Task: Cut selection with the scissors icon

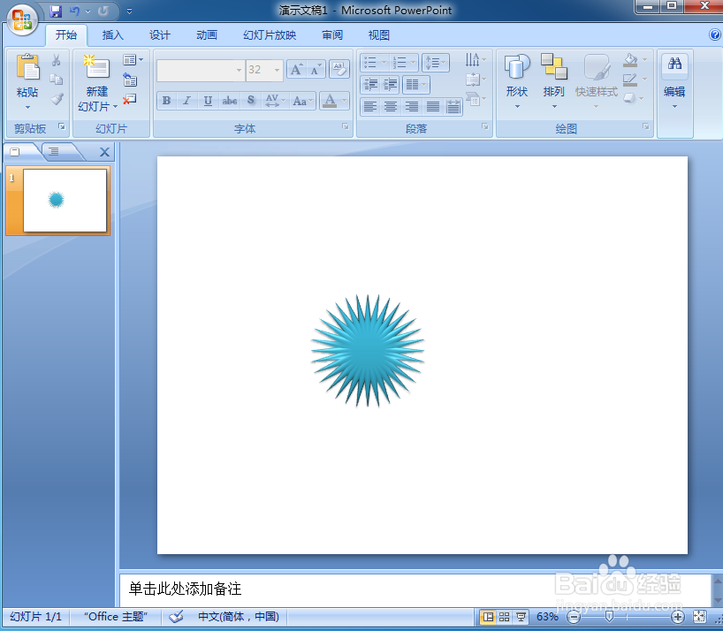Action: 57,60
